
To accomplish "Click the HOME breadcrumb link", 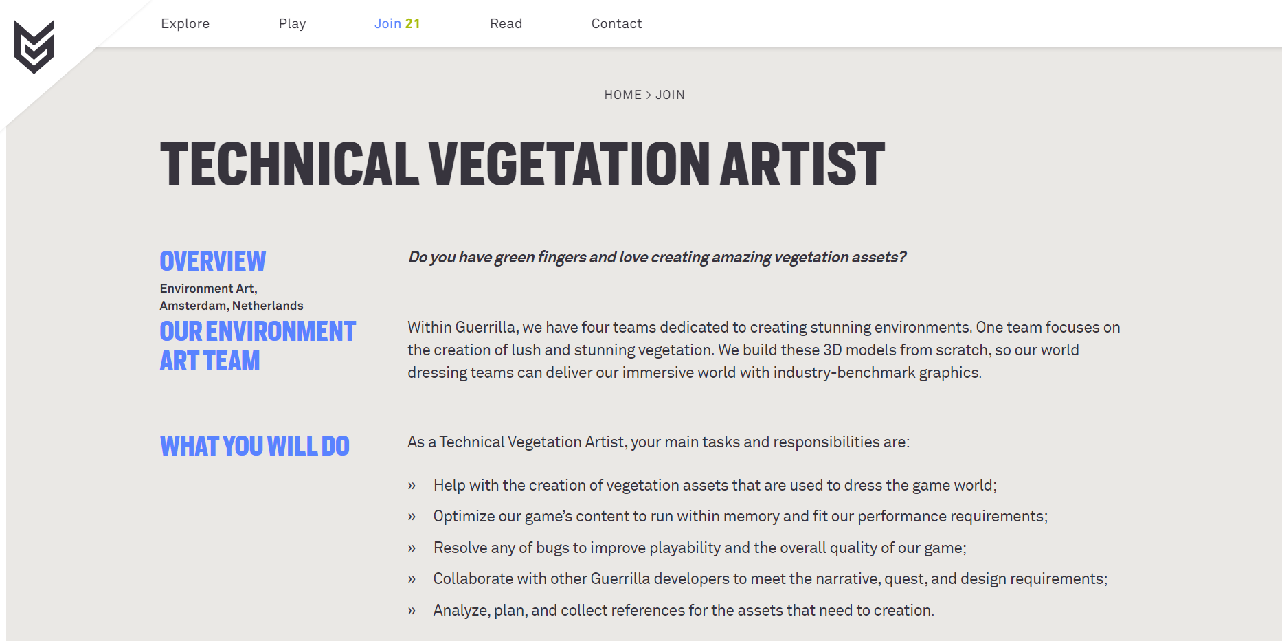I will (622, 95).
